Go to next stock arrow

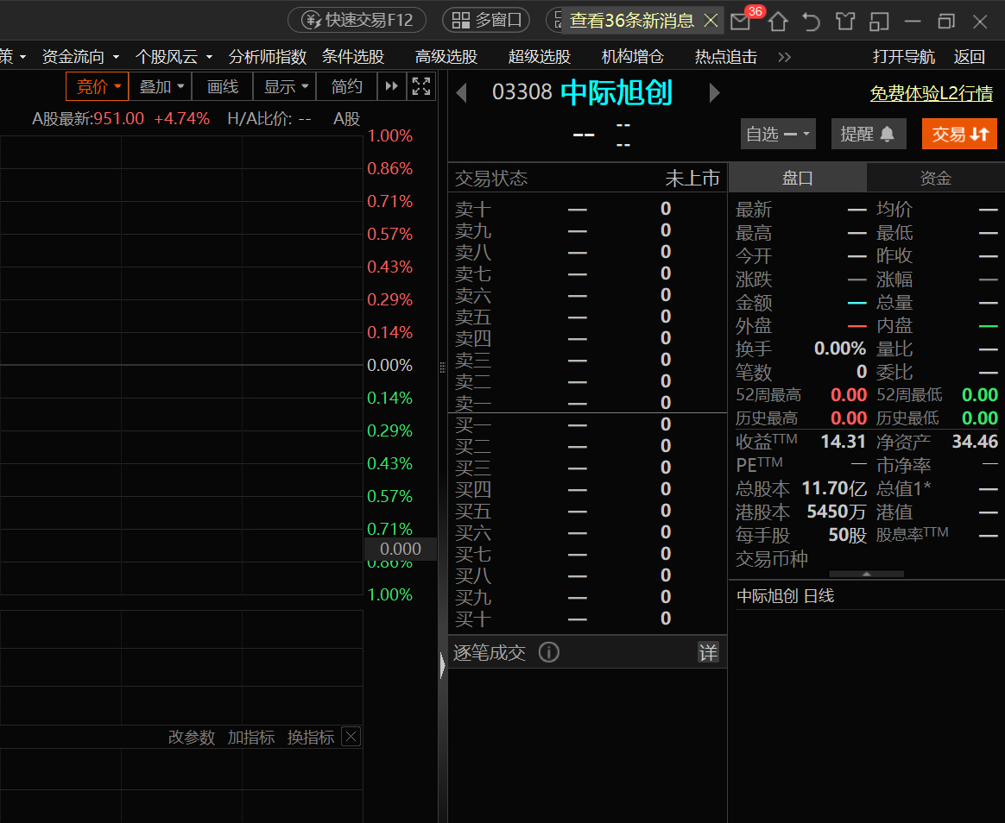point(715,93)
